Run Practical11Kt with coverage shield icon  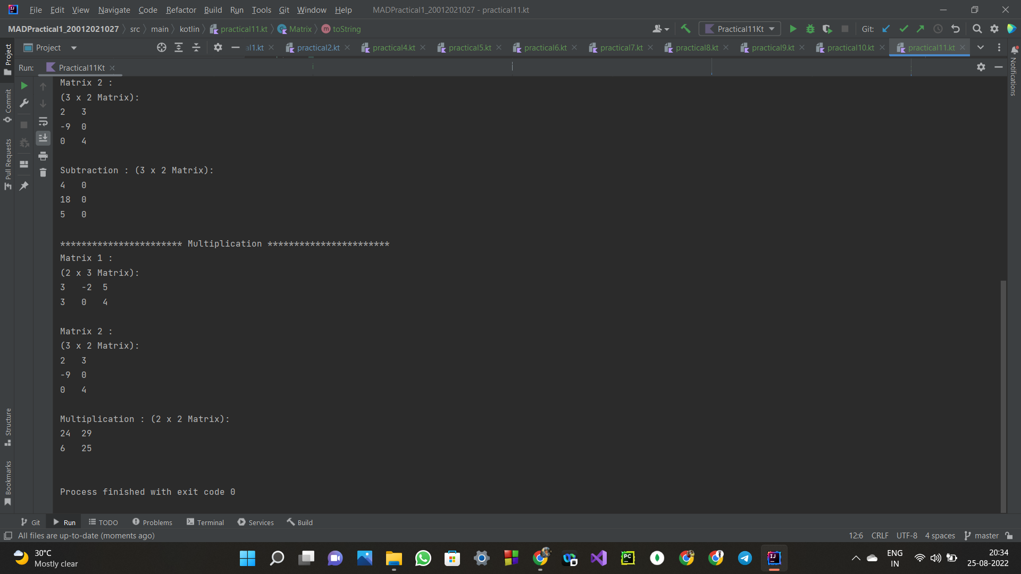point(827,29)
